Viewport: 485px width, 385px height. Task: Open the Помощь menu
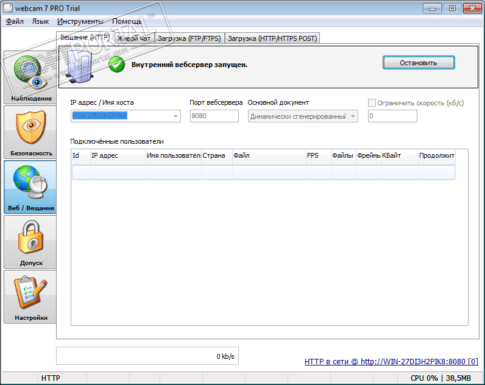pyautogui.click(x=127, y=21)
